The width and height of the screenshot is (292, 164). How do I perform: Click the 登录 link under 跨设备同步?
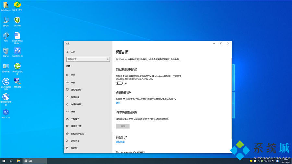(x=118, y=103)
